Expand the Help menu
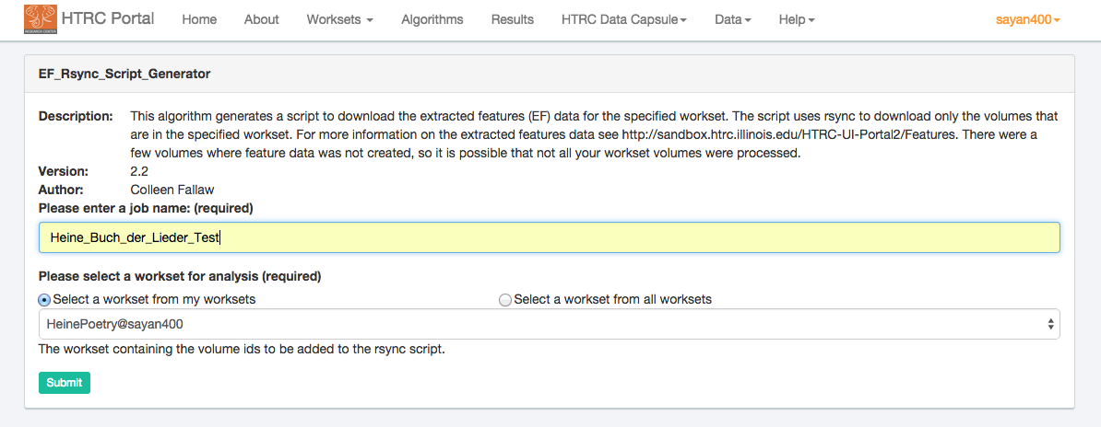 [796, 19]
